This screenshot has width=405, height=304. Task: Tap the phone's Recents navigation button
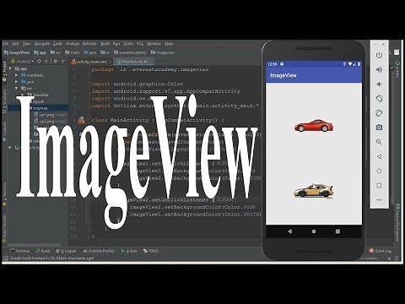click(x=337, y=231)
